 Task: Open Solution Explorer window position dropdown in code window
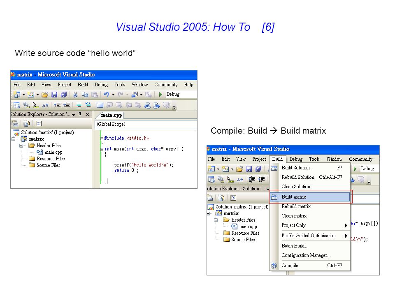(x=74, y=115)
